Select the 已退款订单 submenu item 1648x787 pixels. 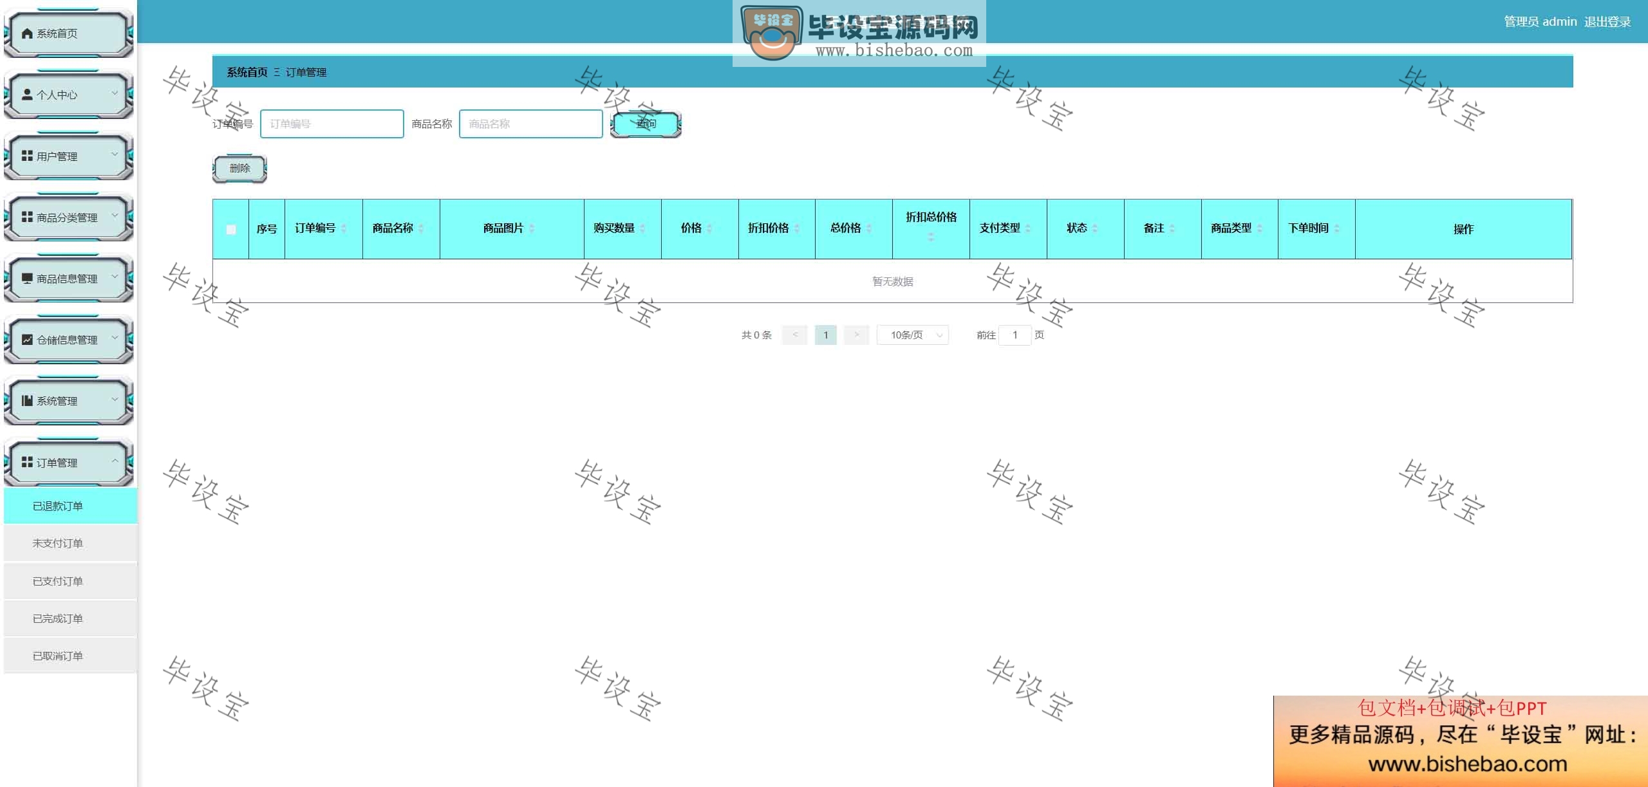click(71, 506)
